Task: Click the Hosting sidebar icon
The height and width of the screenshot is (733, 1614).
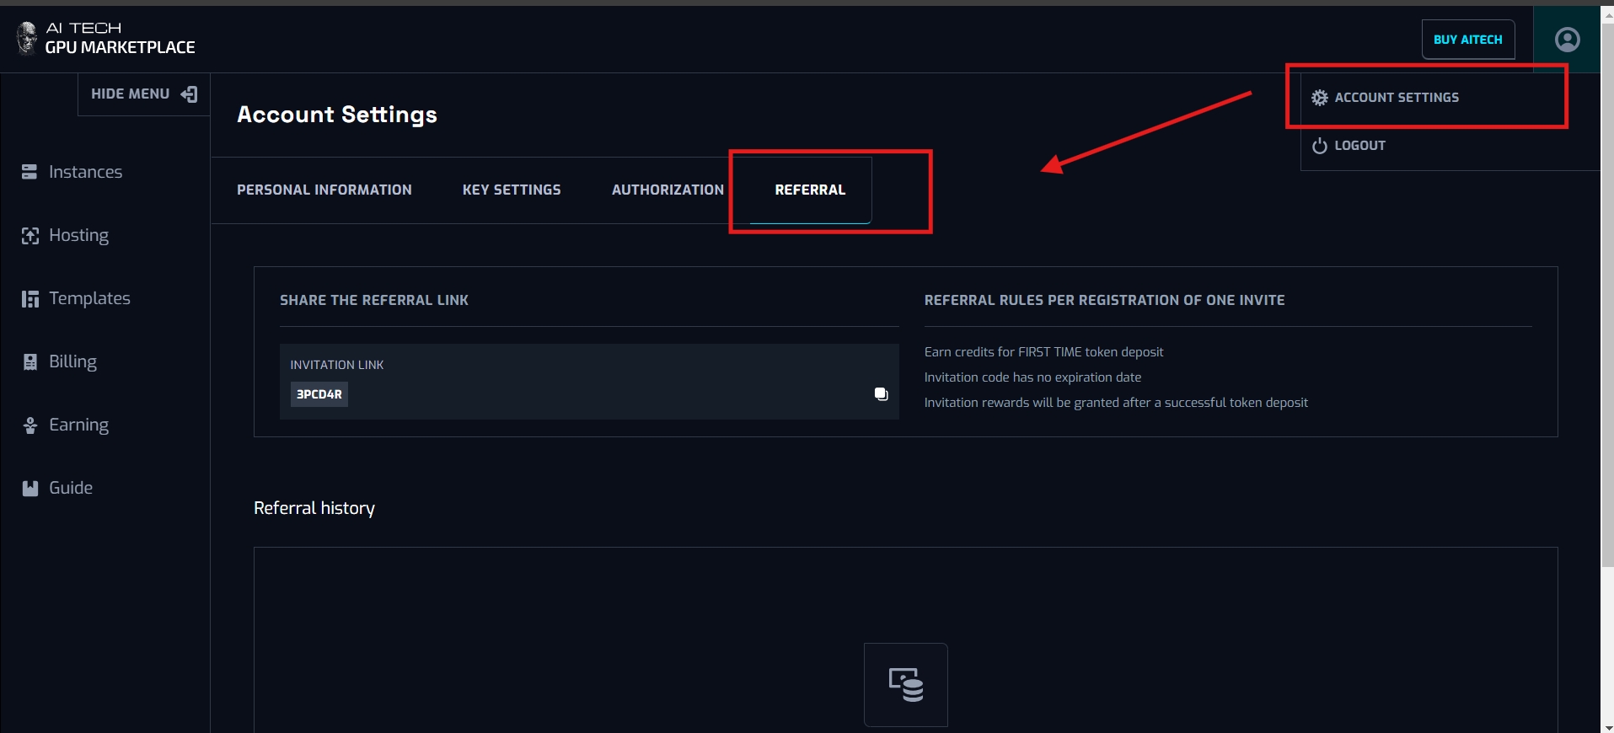Action: click(x=29, y=236)
